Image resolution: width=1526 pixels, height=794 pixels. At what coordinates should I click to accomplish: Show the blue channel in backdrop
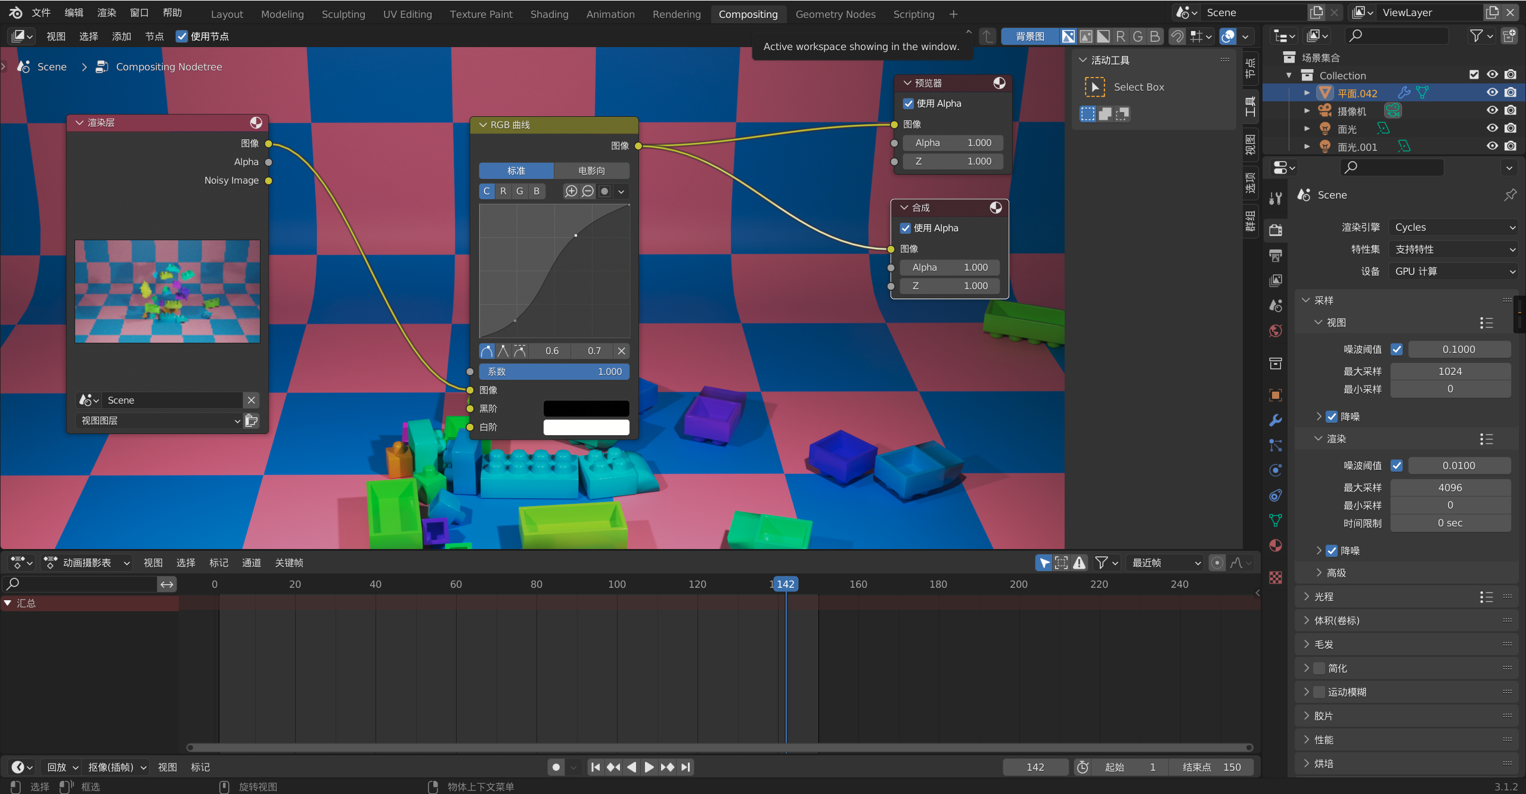[x=1155, y=36]
